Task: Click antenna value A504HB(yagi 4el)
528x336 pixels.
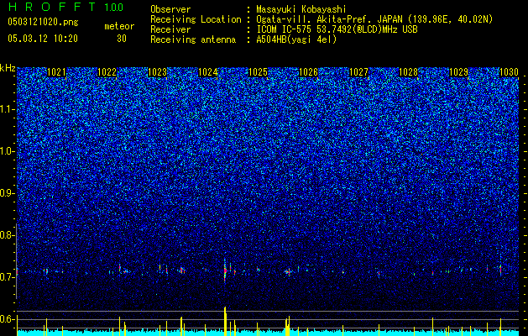Action: click(x=296, y=39)
